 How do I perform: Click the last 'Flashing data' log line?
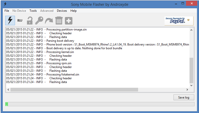pos(36,82)
